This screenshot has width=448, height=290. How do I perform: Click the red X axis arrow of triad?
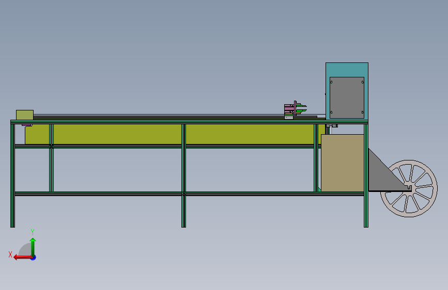(23, 257)
